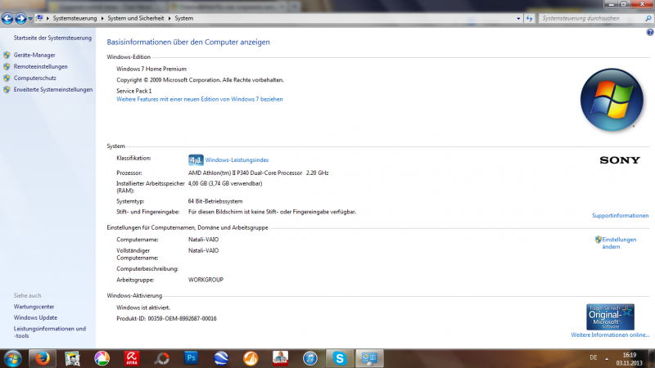Open Wartungscenter link

(34, 307)
